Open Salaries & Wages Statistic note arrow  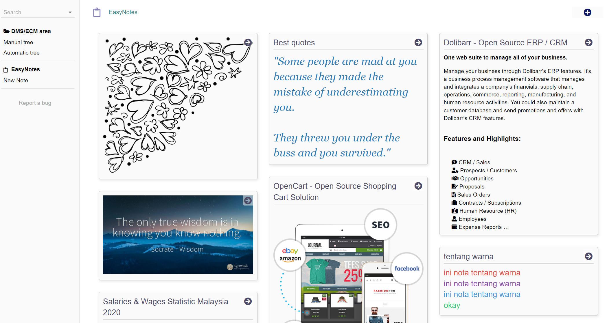click(248, 301)
